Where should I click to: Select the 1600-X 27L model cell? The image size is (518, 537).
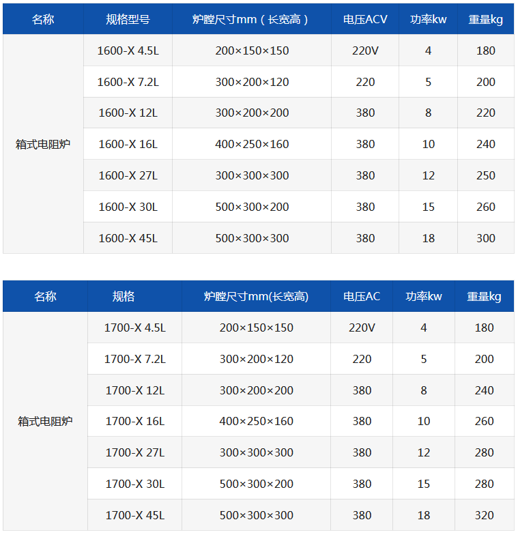coord(128,175)
